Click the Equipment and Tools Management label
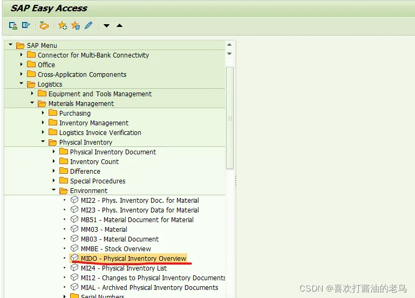Viewport: 415px width, 298px height. point(100,94)
